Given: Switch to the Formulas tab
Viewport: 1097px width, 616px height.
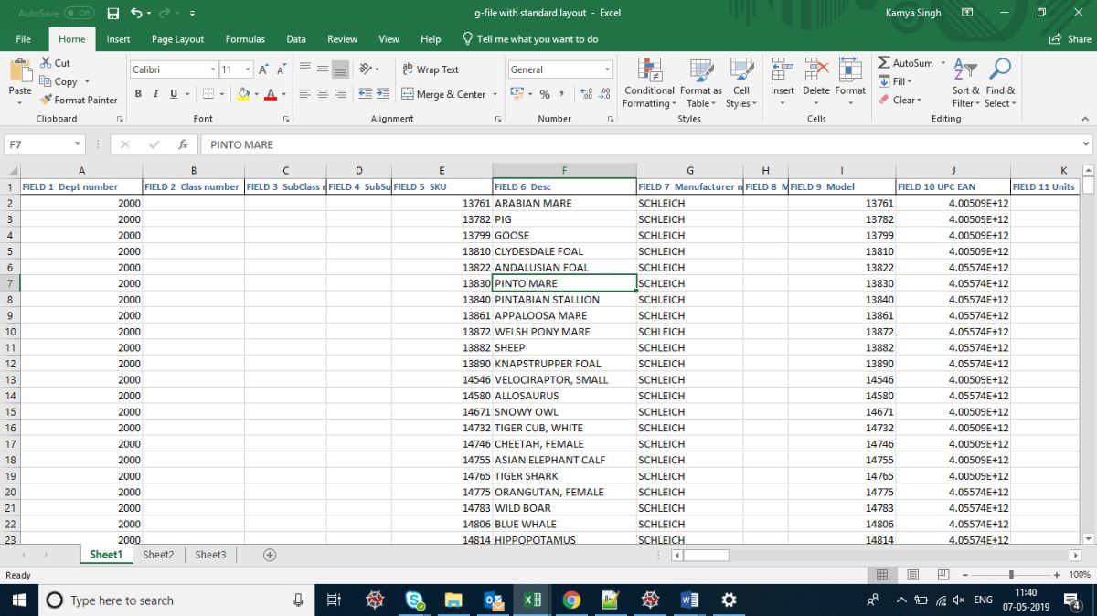Looking at the screenshot, I should tap(245, 39).
